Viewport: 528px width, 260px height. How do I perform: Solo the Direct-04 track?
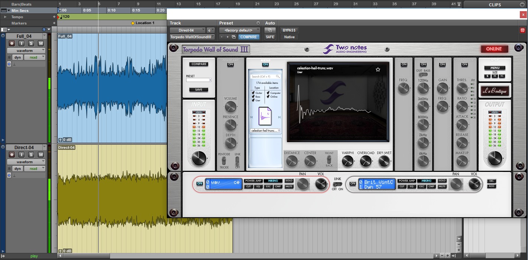pos(31,155)
